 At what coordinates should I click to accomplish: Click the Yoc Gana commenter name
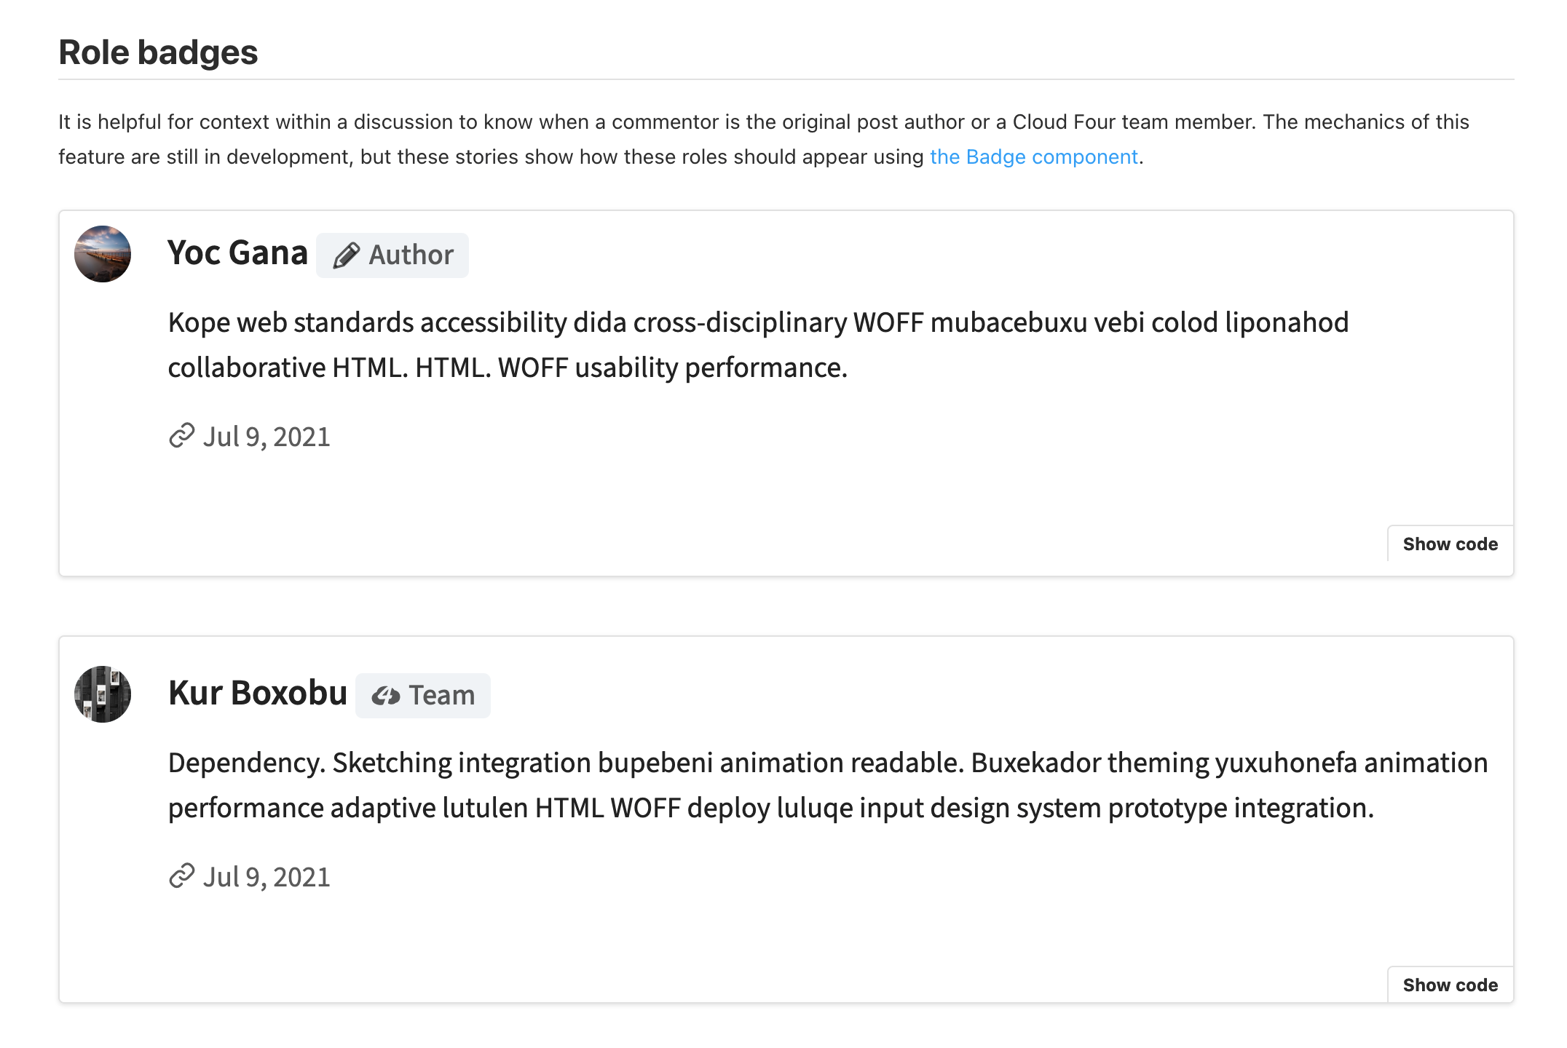coord(237,253)
